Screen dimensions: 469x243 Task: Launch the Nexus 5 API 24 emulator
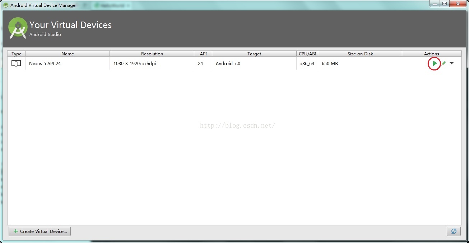click(435, 63)
